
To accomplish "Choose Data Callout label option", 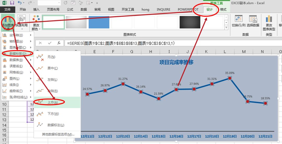I will point(57,125).
